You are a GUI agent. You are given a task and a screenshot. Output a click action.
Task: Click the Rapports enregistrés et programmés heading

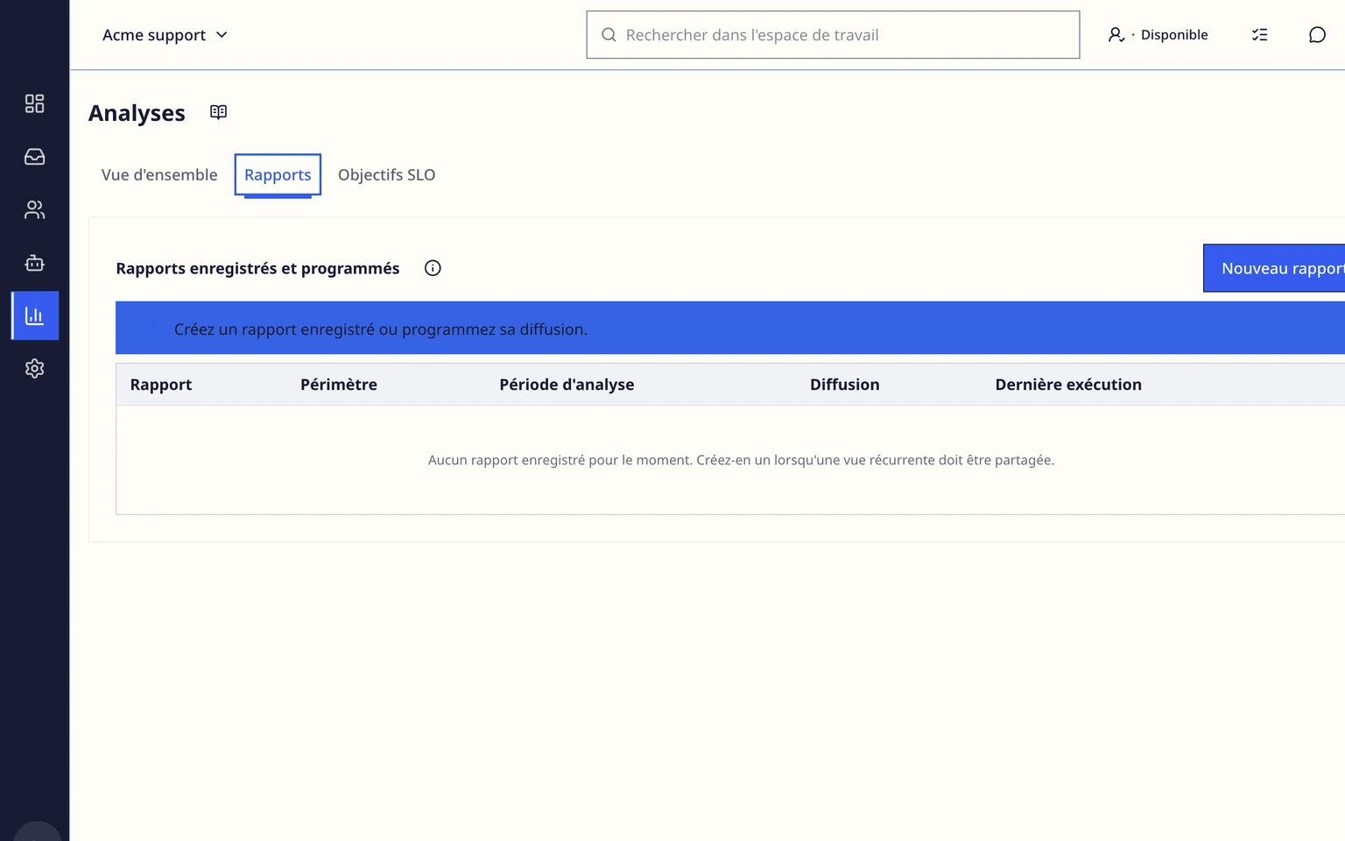(257, 268)
